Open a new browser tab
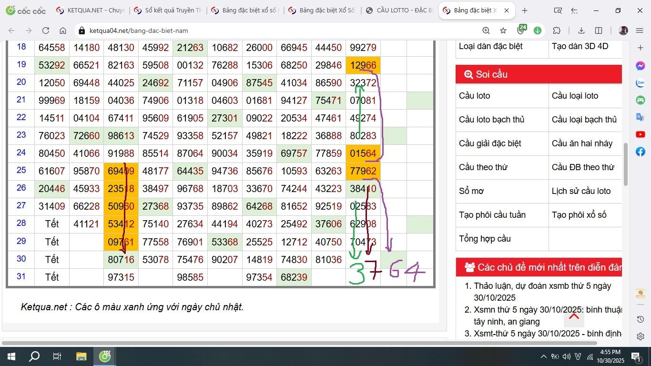651x366 pixels. 525,10
